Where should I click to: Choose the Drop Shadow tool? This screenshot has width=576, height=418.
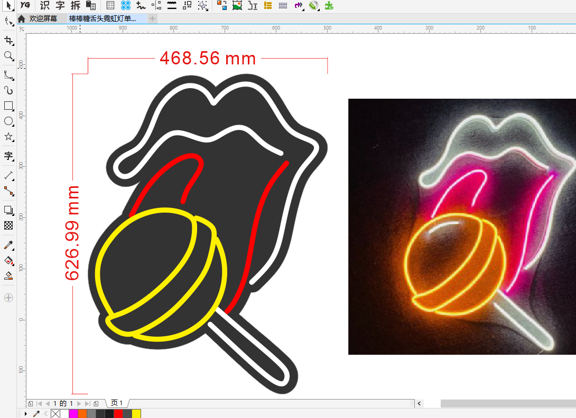tap(8, 210)
